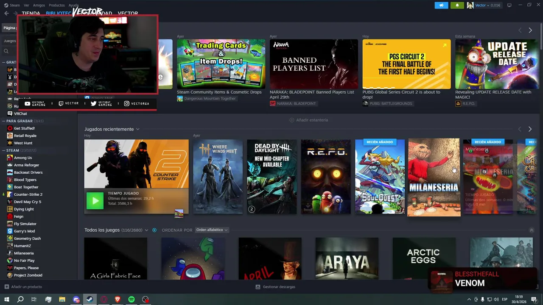Click the VRChat icon in sidebar
This screenshot has width=543, height=305.
(10, 114)
